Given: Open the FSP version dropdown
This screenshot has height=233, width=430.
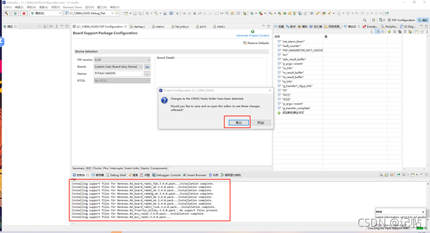Looking at the screenshot, I should click(122, 59).
